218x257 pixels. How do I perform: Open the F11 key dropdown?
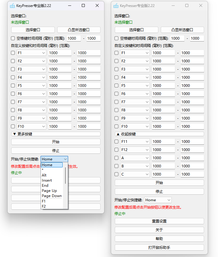pos(135,142)
